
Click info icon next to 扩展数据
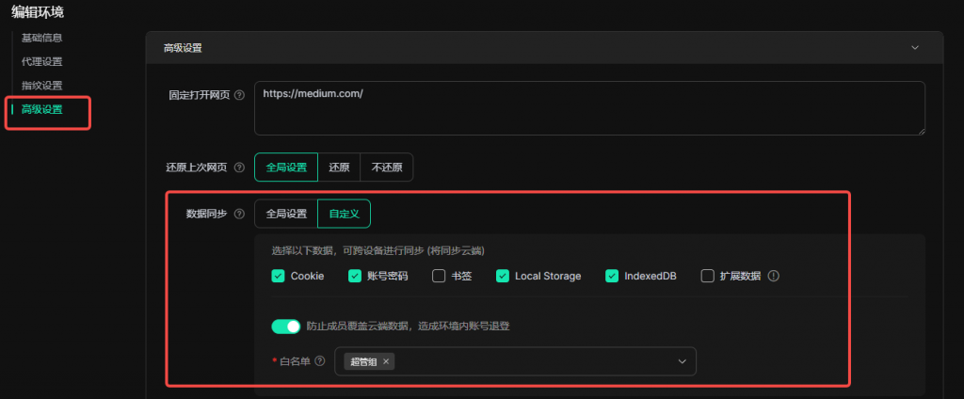pos(774,276)
